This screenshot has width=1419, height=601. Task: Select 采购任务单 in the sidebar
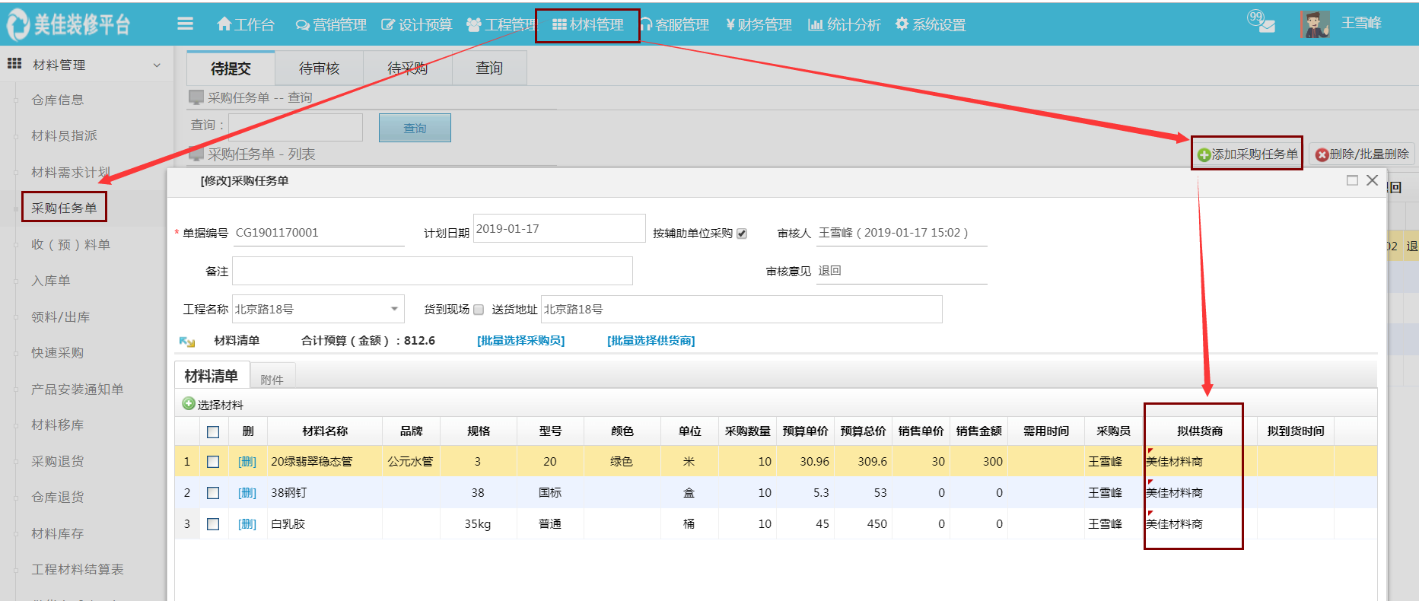[64, 208]
